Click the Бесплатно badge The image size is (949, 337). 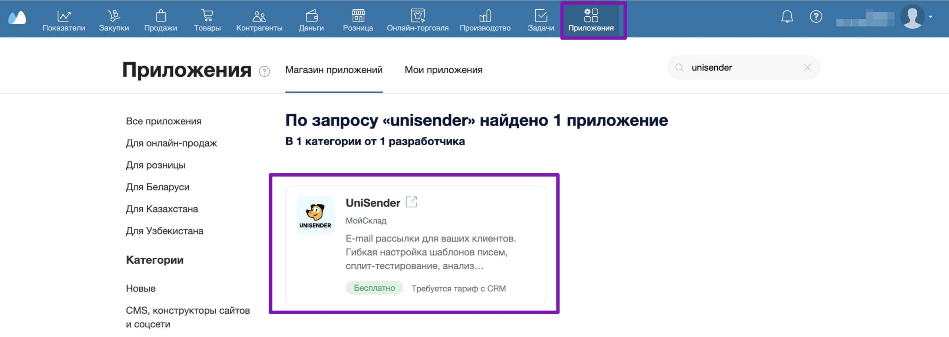(374, 288)
